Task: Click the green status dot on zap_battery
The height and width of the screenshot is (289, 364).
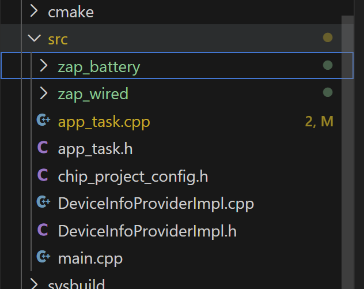Action: pyautogui.click(x=328, y=66)
